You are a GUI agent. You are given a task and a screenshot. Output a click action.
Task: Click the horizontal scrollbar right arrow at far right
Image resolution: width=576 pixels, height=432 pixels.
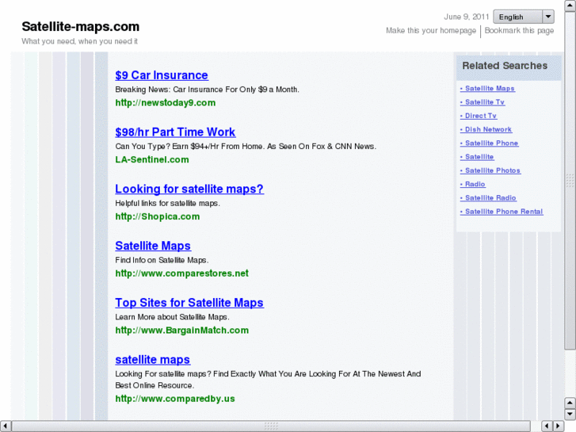(559, 426)
